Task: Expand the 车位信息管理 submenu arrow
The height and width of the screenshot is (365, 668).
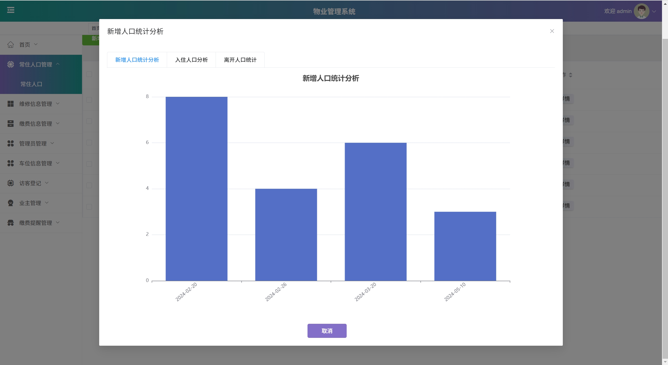Action: click(58, 163)
